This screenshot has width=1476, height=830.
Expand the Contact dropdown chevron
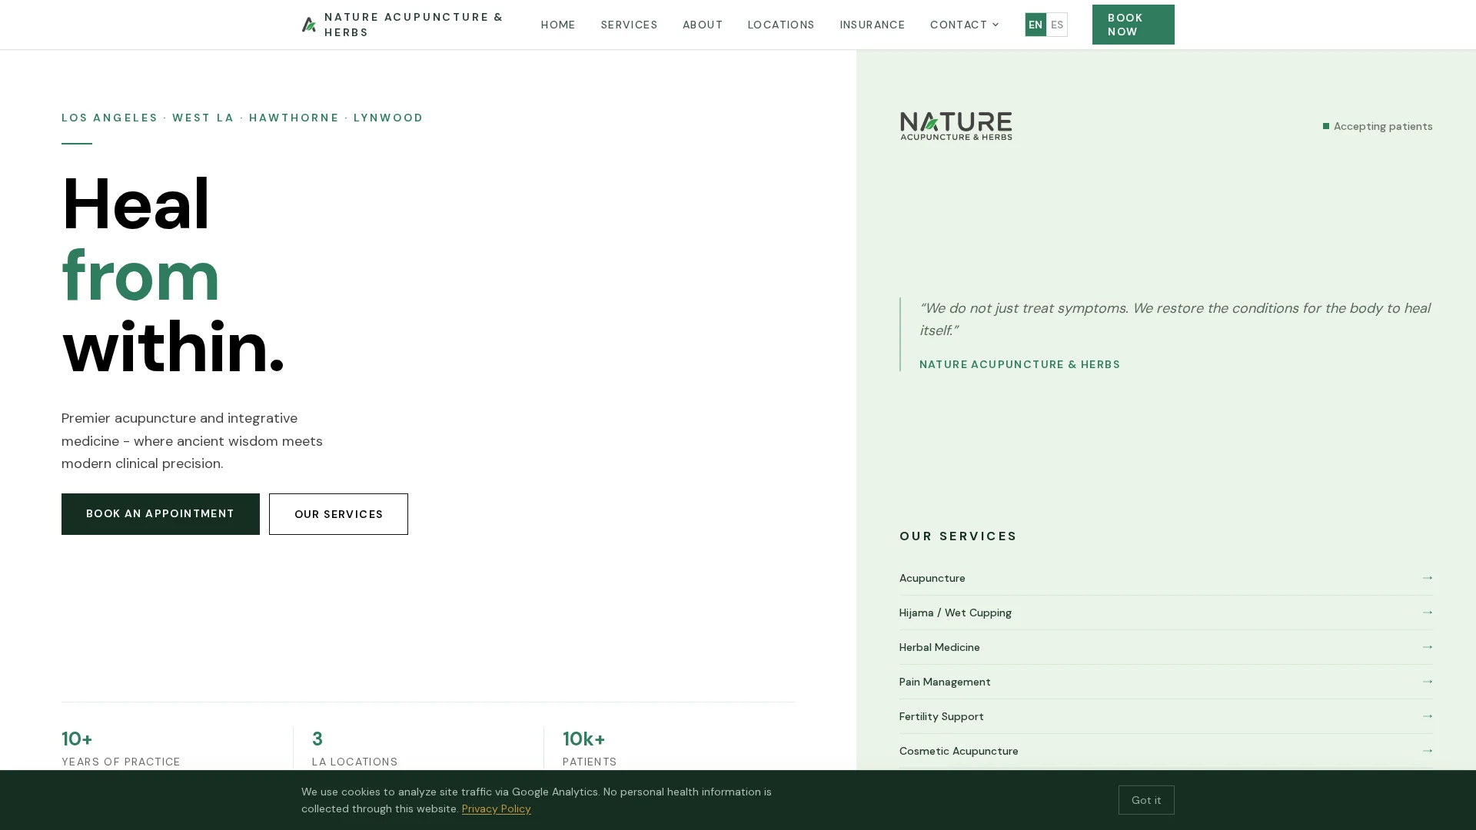click(996, 25)
